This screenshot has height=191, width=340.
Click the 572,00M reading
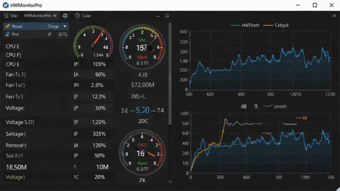click(x=142, y=85)
